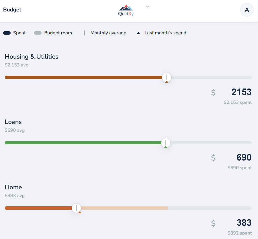Adjust the Loans budget slider handle
258x239 pixels.
pos(166,143)
